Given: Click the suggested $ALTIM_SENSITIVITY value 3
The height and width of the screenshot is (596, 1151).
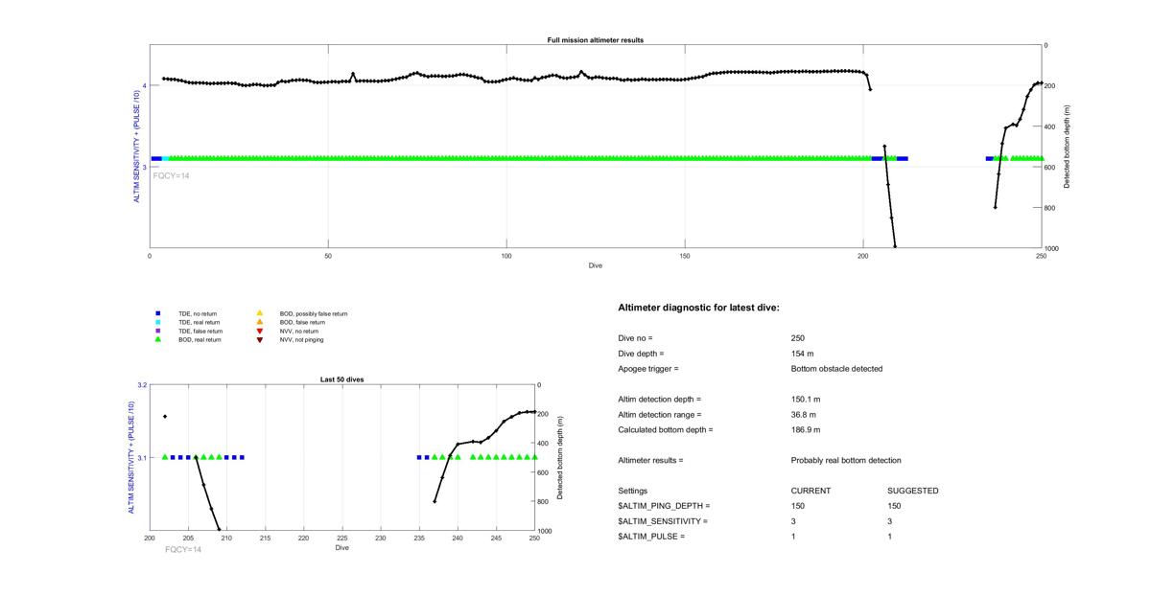Looking at the screenshot, I should pos(891,521).
